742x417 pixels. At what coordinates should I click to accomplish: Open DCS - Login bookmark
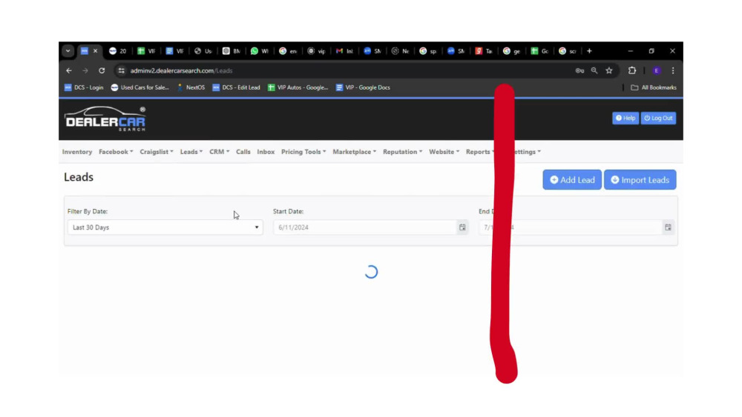coord(84,88)
